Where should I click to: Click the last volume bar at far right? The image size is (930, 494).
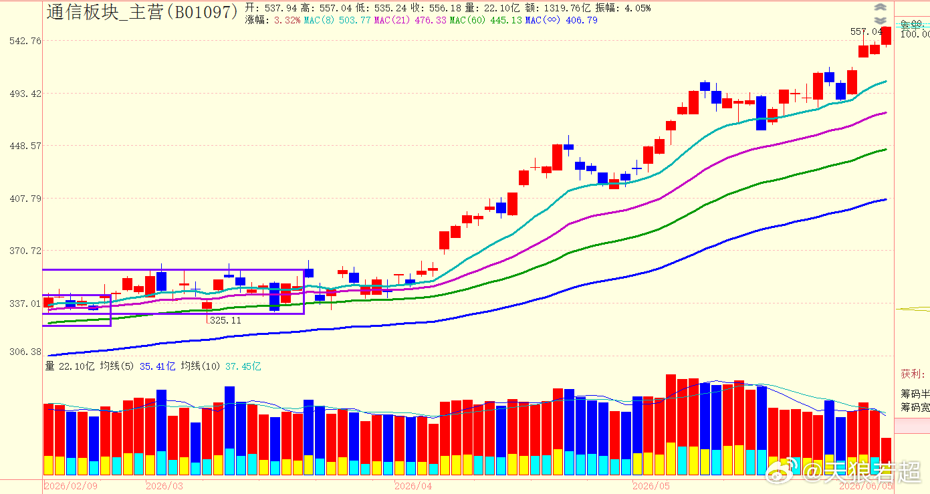[x=887, y=456]
